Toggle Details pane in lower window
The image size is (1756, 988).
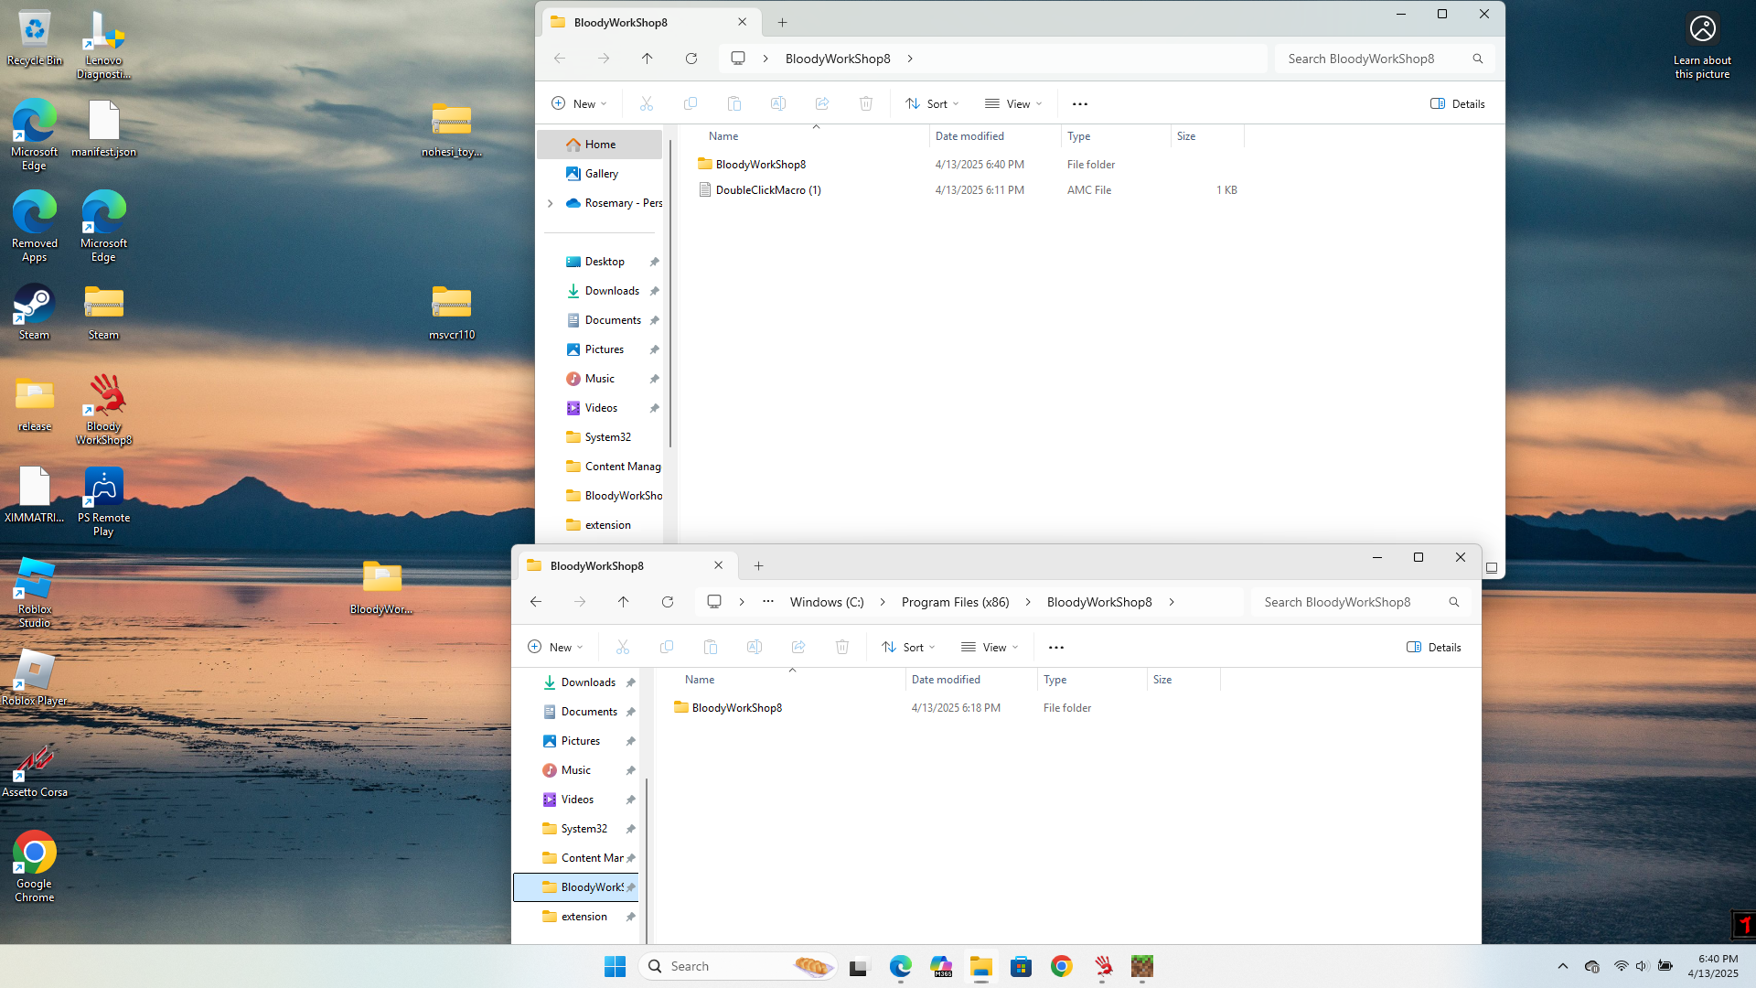(x=1434, y=647)
